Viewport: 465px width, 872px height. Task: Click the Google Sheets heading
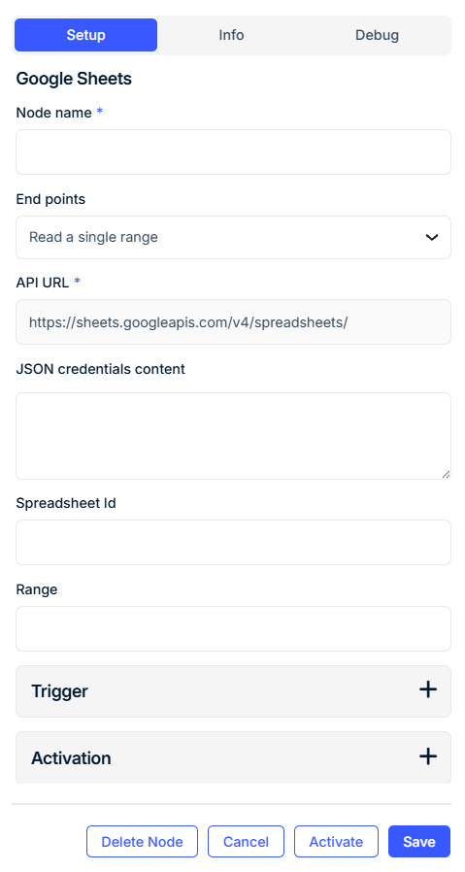pyautogui.click(x=74, y=79)
